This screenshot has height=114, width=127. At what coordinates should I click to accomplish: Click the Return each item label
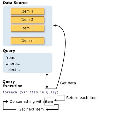point(82,98)
